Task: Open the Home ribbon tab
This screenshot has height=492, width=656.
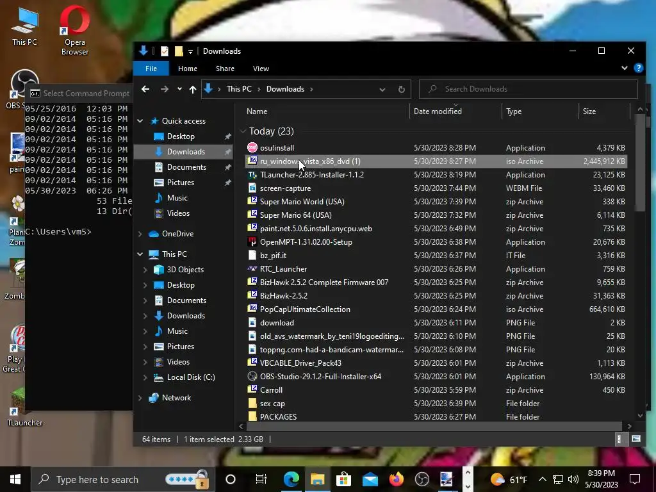Action: click(x=188, y=69)
